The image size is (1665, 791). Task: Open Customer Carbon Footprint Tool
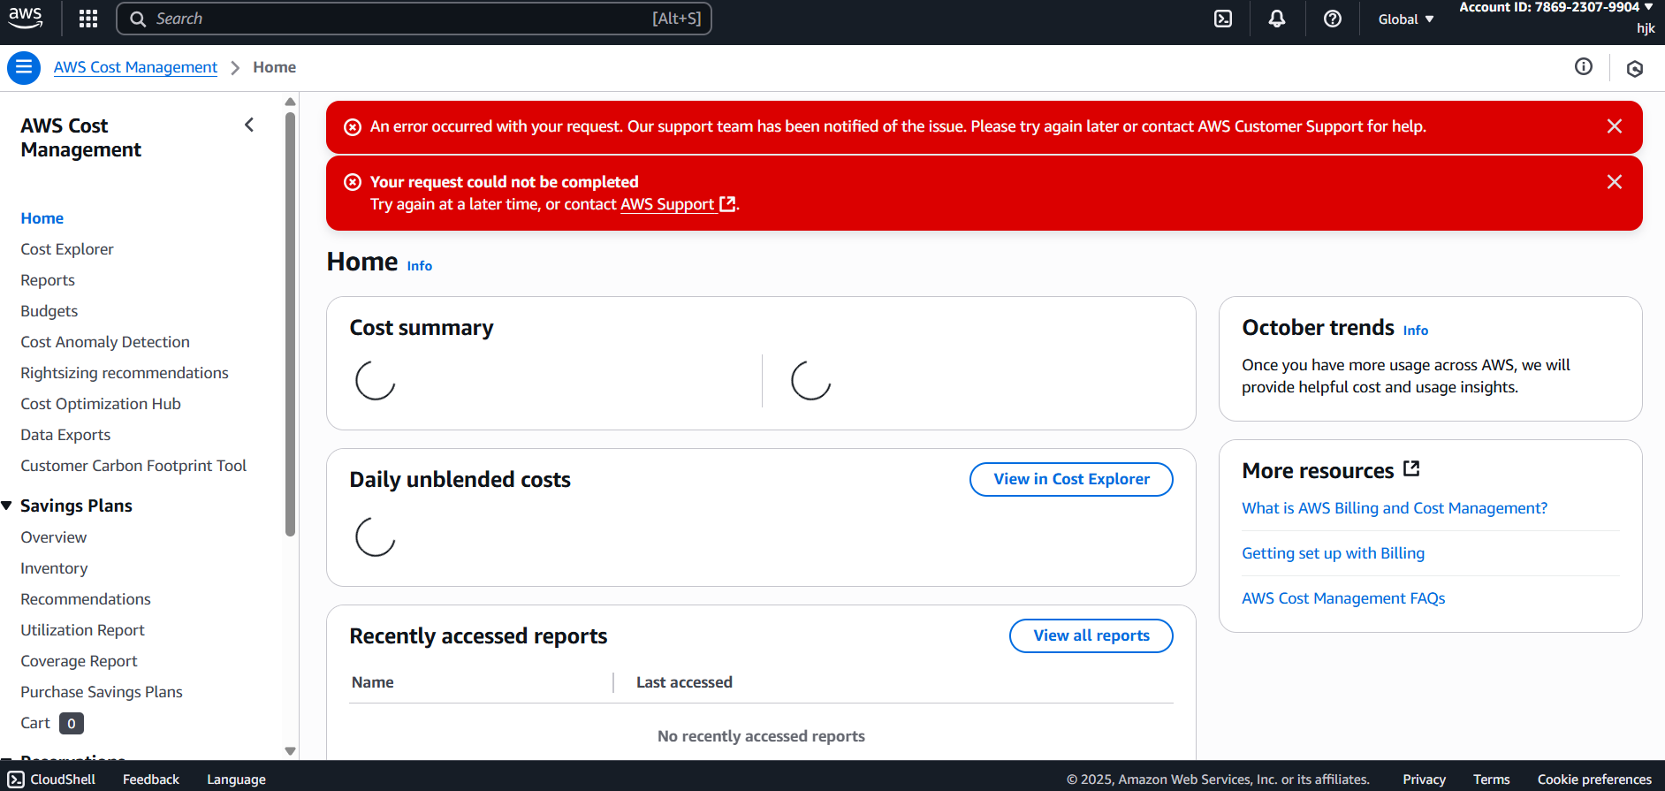click(133, 466)
